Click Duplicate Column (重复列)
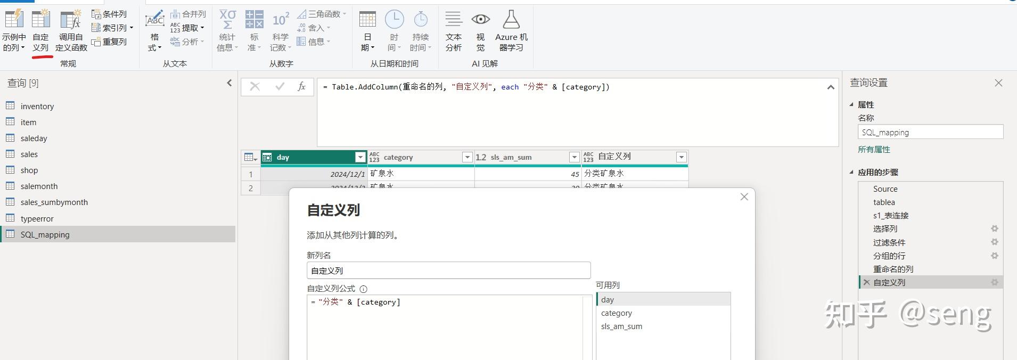1017x360 pixels. 109,42
